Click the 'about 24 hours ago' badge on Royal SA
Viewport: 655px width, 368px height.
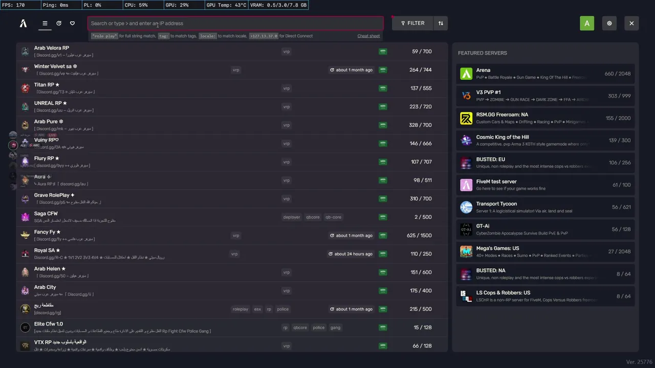click(351, 254)
